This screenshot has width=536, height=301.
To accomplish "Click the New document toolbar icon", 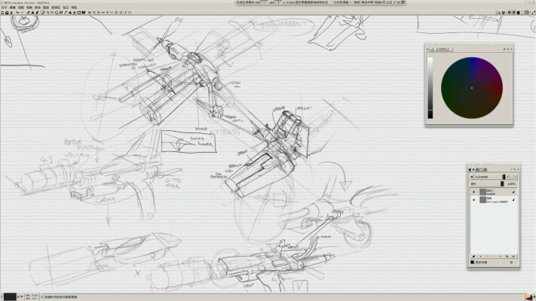I will [2, 13].
